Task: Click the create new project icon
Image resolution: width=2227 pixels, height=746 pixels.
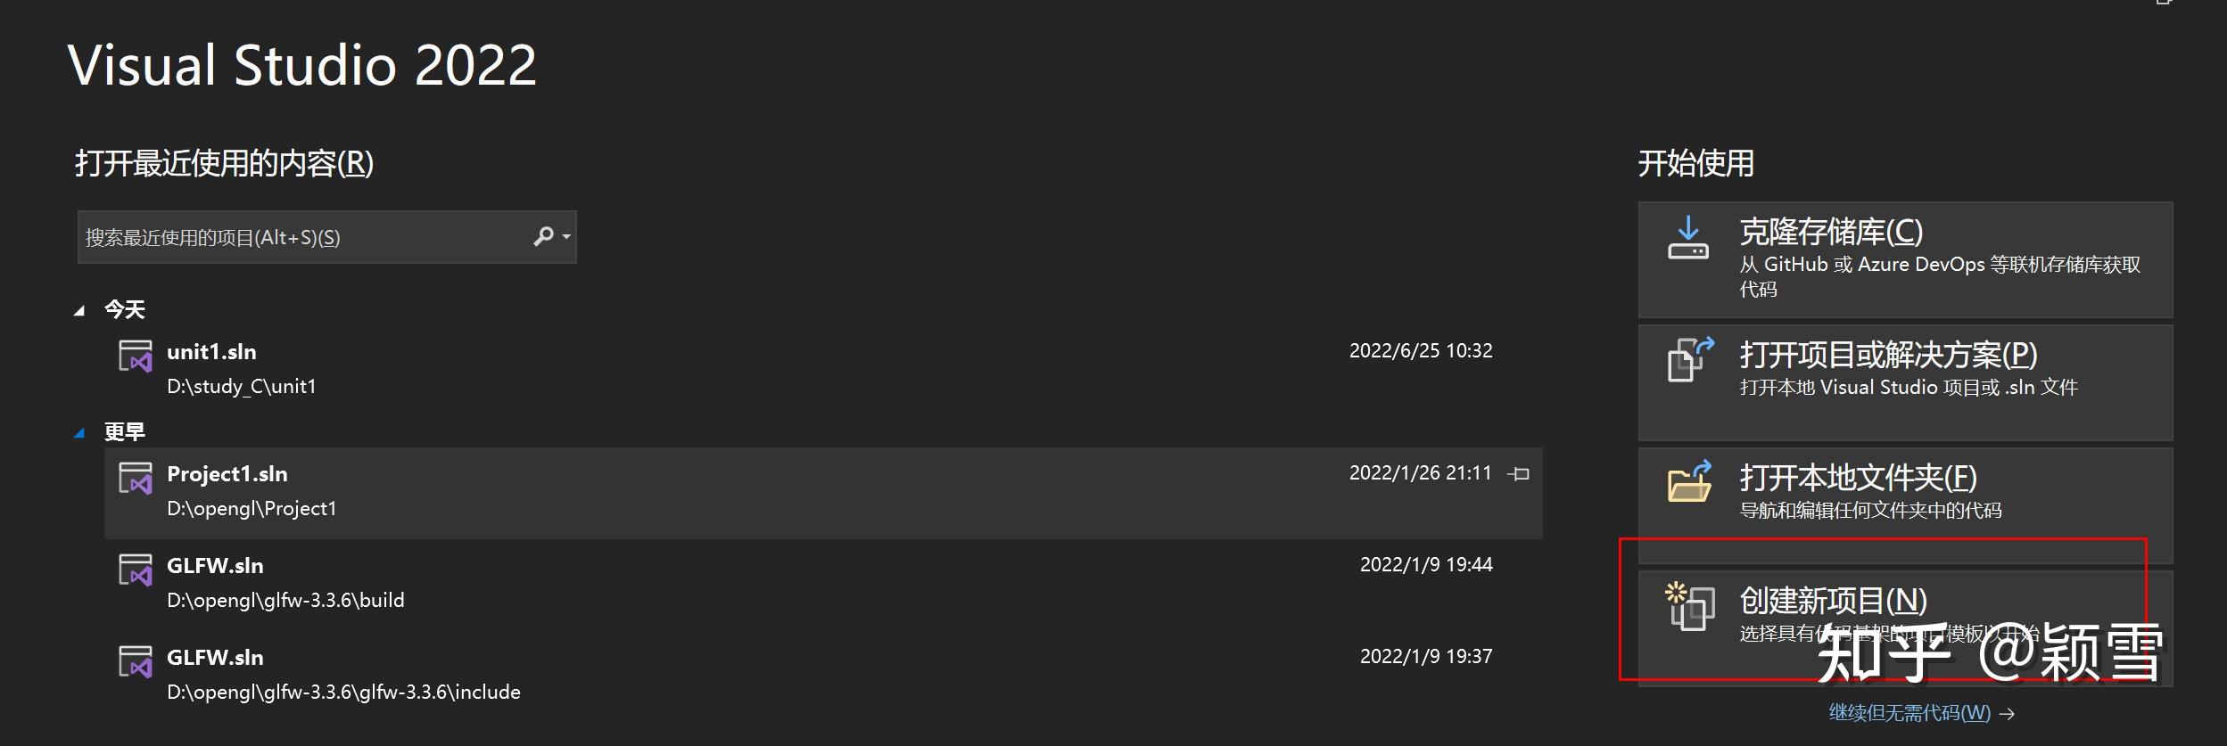Action: (1689, 606)
